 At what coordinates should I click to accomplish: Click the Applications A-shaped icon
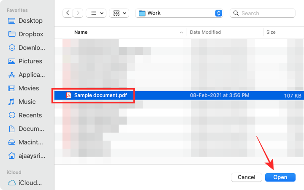pos(12,75)
